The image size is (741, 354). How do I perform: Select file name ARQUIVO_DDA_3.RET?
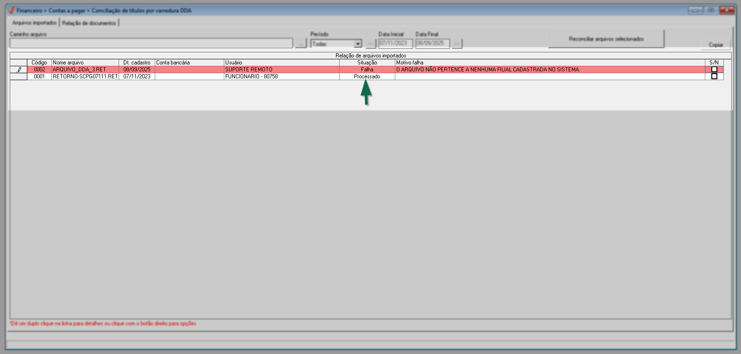coord(85,70)
